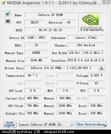Viewport: 111px width, 134px height.
Task: Click the NVIDIA Inspector title bar icon
Action: click(x=4, y=3)
